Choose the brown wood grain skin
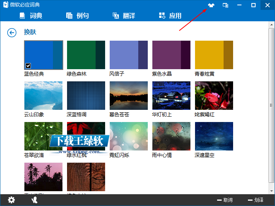Viewport: 275px width, 206px height. click(86, 177)
